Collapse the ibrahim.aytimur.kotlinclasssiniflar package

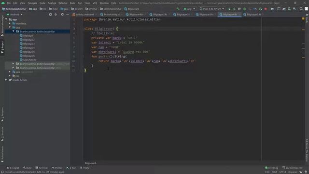[x=13, y=31]
